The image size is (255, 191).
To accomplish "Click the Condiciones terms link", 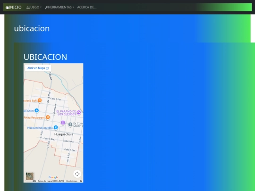I will tap(72, 181).
